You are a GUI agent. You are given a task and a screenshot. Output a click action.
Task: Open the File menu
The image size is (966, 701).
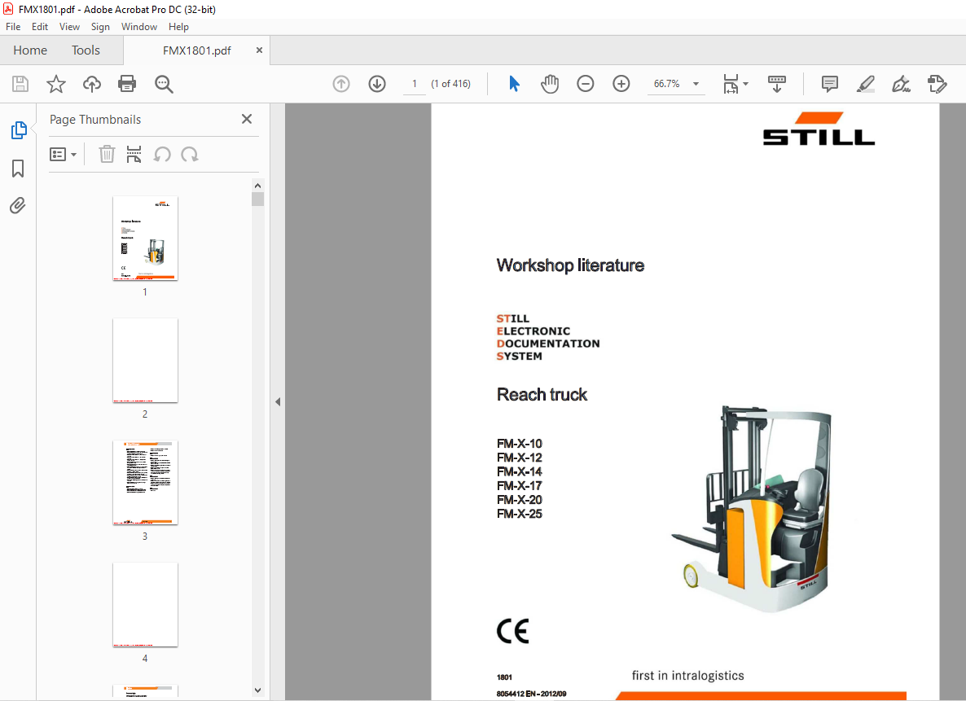coord(13,27)
